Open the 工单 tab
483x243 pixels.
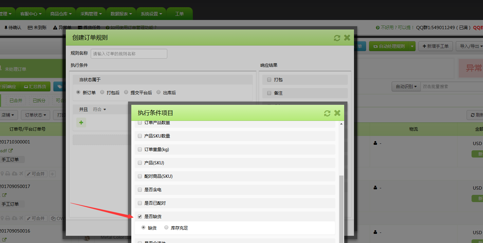pos(179,14)
